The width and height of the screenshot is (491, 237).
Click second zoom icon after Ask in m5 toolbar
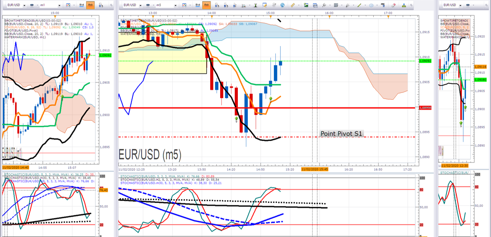(226, 5)
